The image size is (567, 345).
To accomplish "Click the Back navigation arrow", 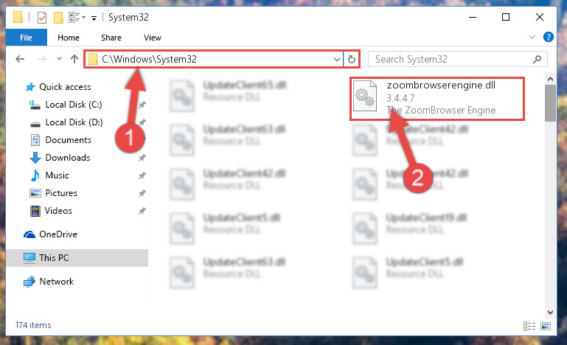I will 20,59.
